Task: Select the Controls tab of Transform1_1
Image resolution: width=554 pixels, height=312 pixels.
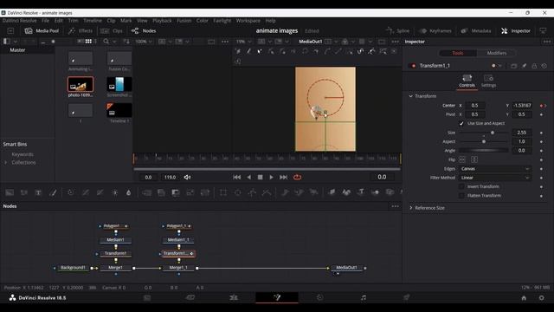Action: point(467,81)
